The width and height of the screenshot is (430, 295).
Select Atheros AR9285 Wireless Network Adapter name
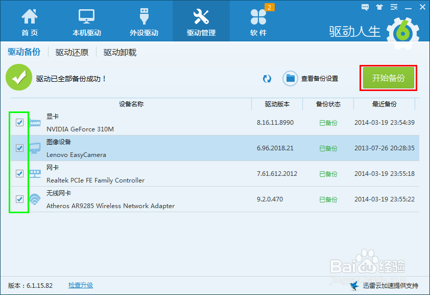click(x=110, y=206)
